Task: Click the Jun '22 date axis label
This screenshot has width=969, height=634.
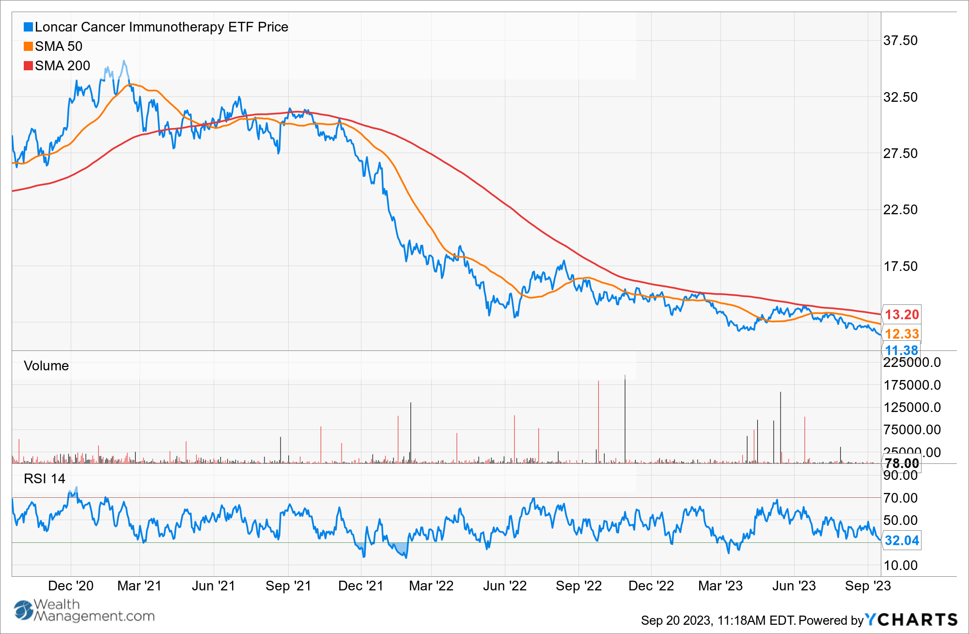Action: (504, 586)
